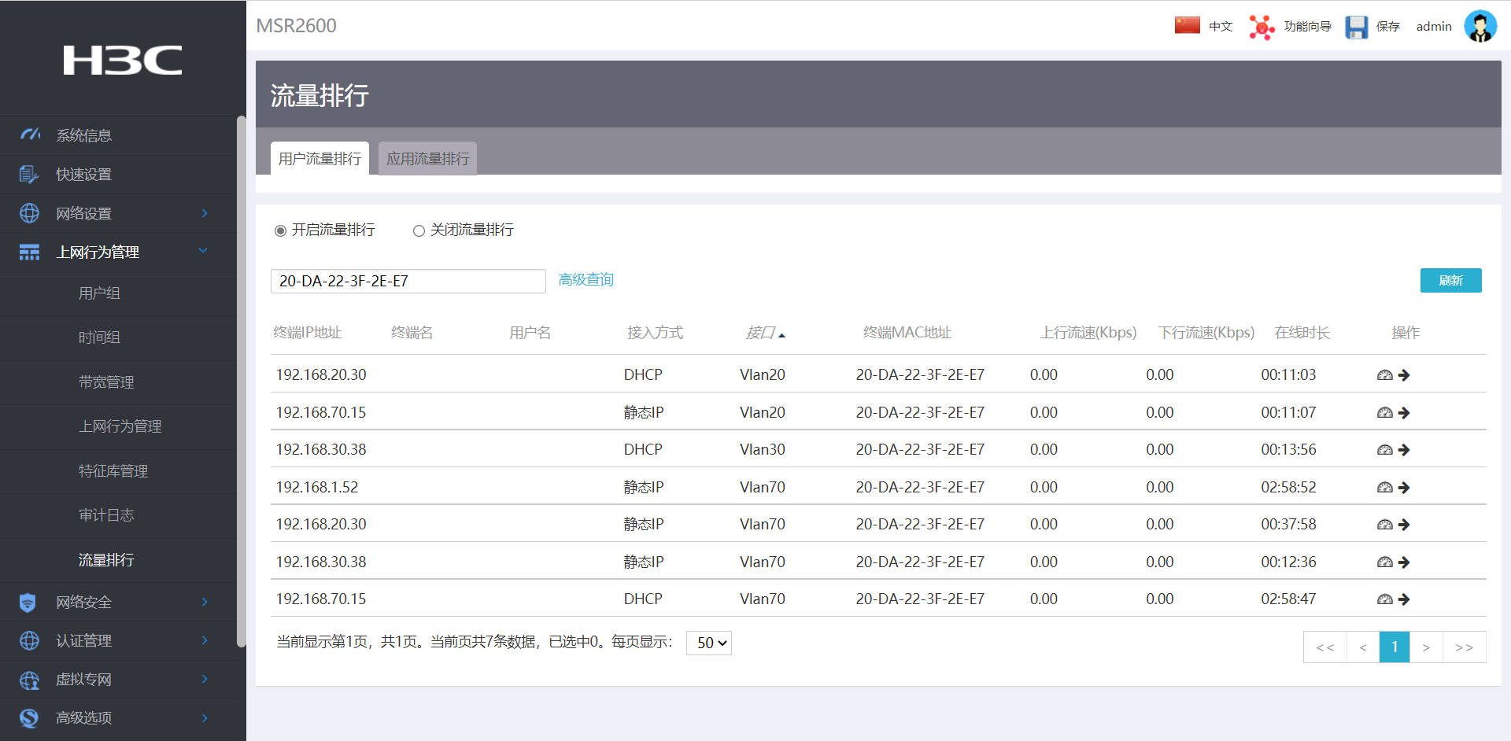Click the save floppy disk icon
1511x741 pixels.
tap(1356, 27)
